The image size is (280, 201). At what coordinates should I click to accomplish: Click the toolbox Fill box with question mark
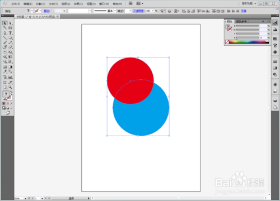click(6, 94)
